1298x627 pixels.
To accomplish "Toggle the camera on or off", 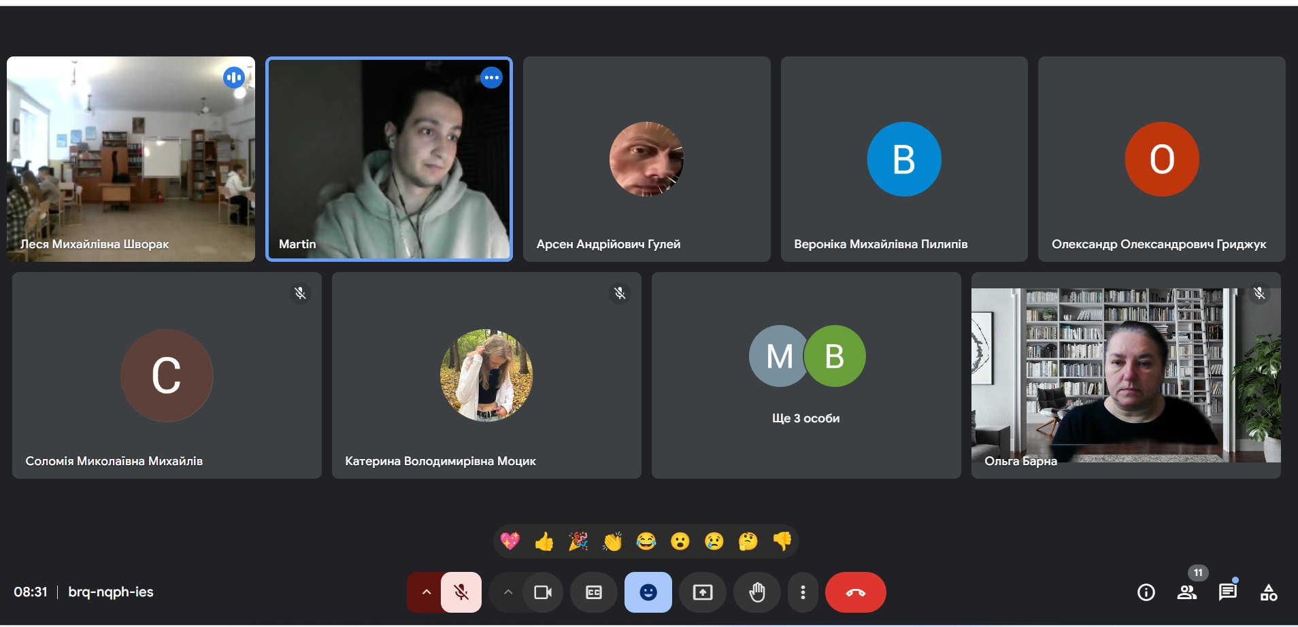I will tap(543, 592).
